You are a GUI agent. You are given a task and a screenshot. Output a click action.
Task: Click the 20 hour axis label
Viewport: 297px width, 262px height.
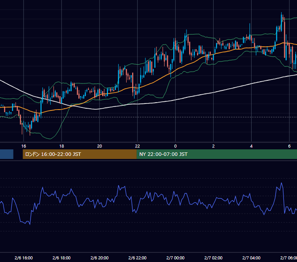pyautogui.click(x=100, y=146)
